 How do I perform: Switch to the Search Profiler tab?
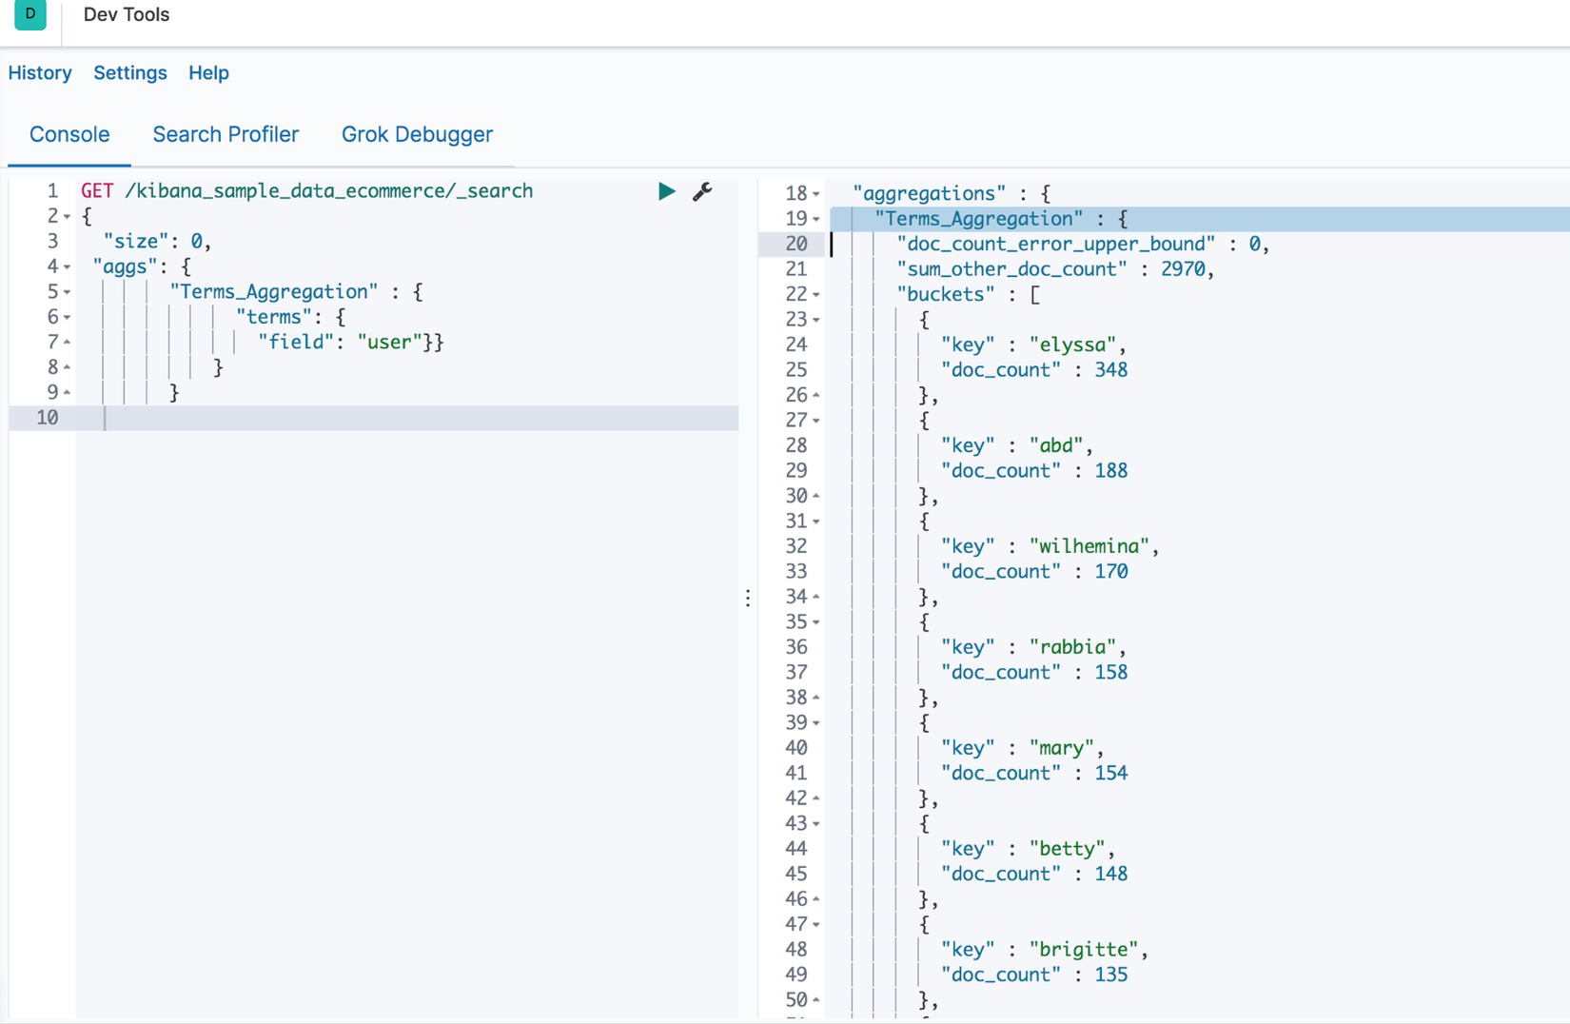tap(226, 134)
